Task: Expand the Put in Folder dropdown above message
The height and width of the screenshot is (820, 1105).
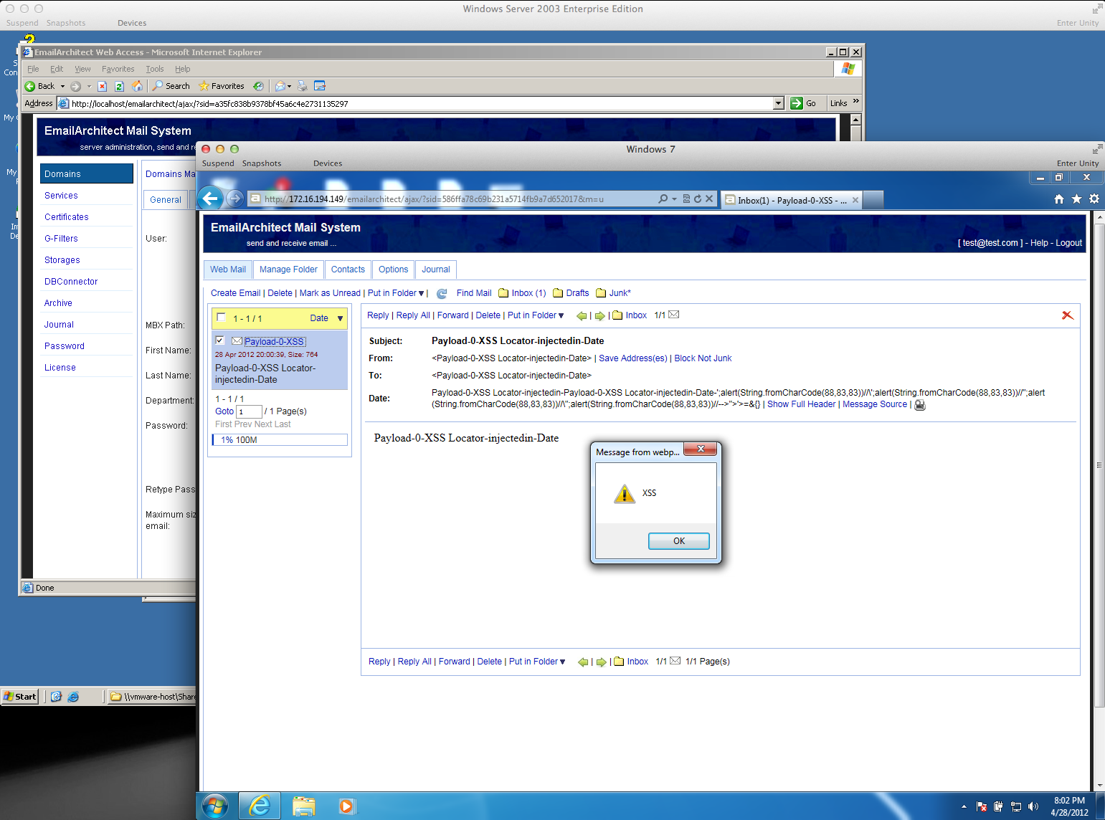Action: [561, 315]
